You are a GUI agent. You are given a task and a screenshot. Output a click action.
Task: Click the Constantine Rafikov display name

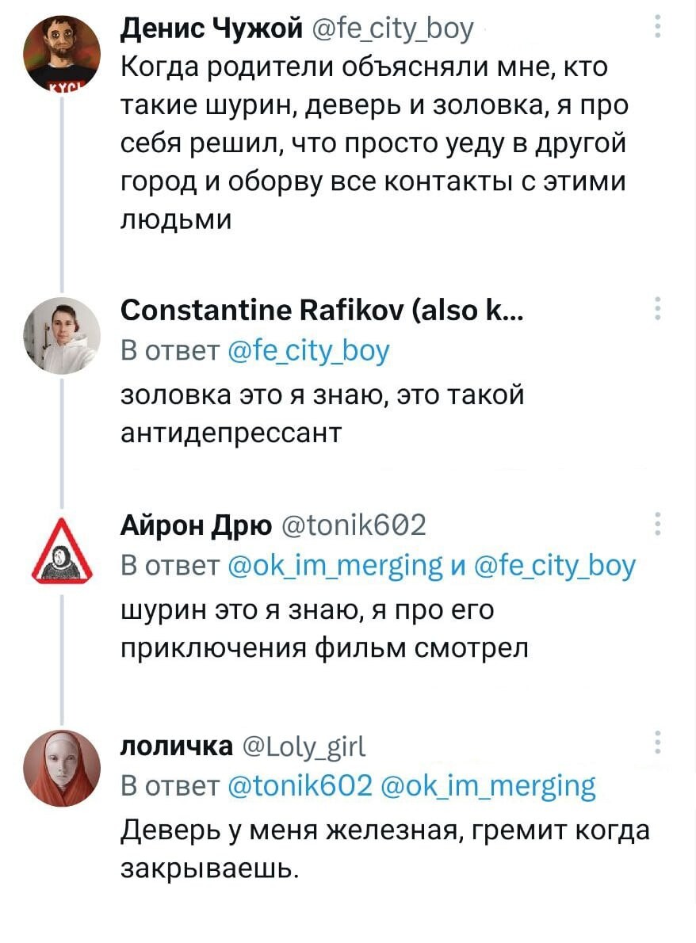(x=317, y=311)
